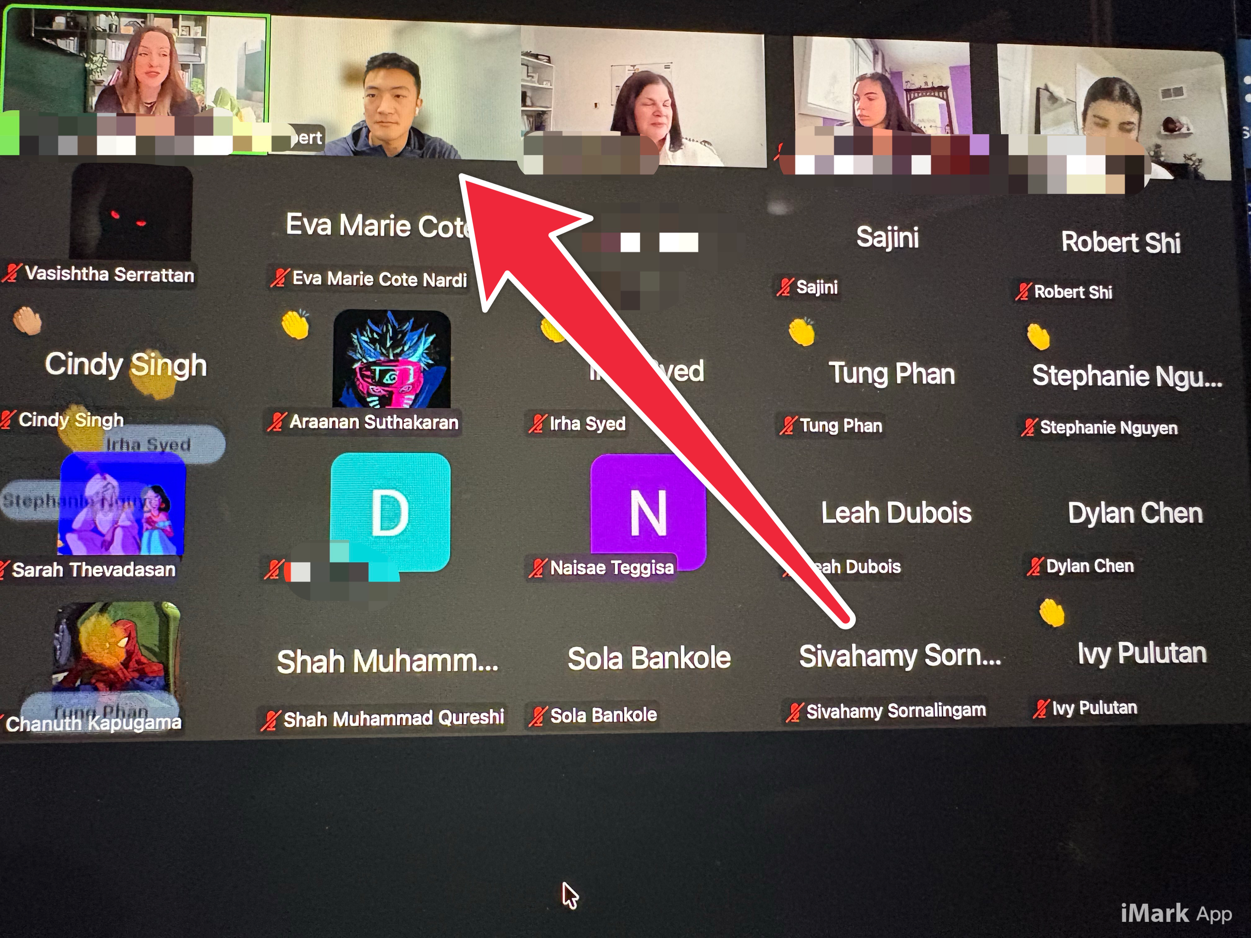Click Naisae Teggisa's muted mic icon
Image resolution: width=1251 pixels, height=938 pixels.
point(537,568)
